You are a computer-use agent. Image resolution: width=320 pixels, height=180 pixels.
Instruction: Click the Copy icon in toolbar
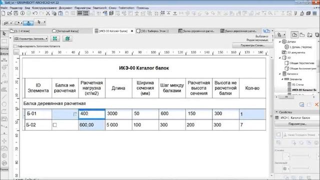pyautogui.click(x=54, y=13)
